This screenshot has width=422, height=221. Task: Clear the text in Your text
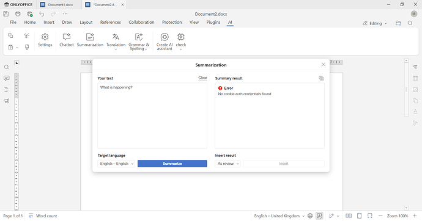pos(202,78)
